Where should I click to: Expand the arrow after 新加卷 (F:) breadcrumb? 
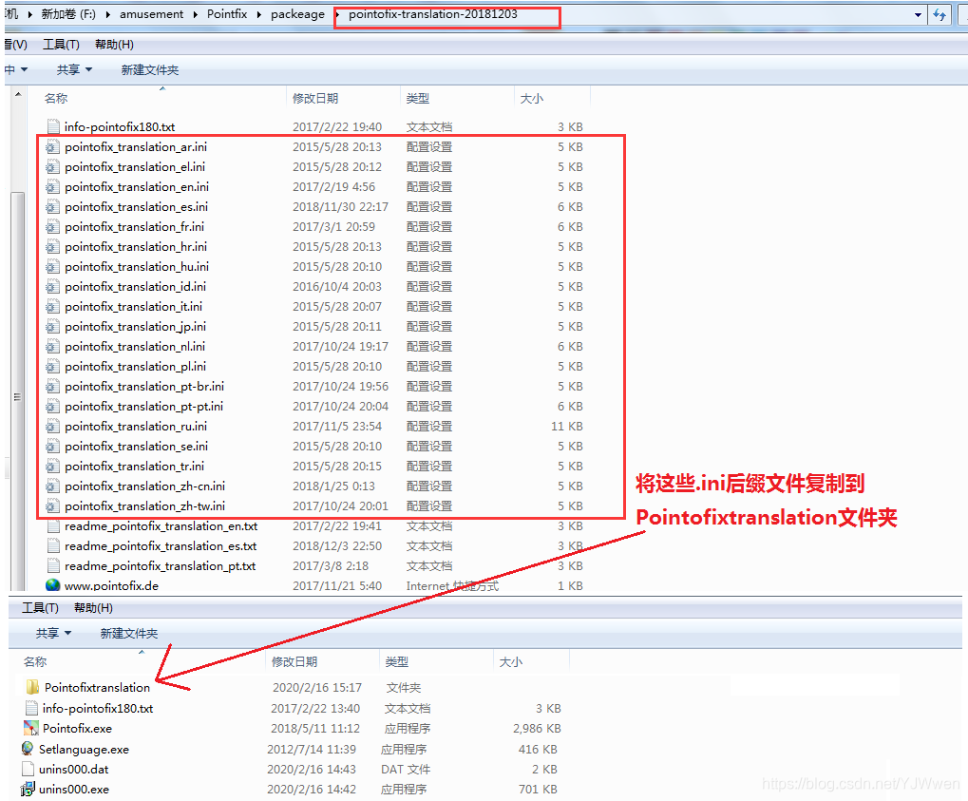click(x=107, y=14)
